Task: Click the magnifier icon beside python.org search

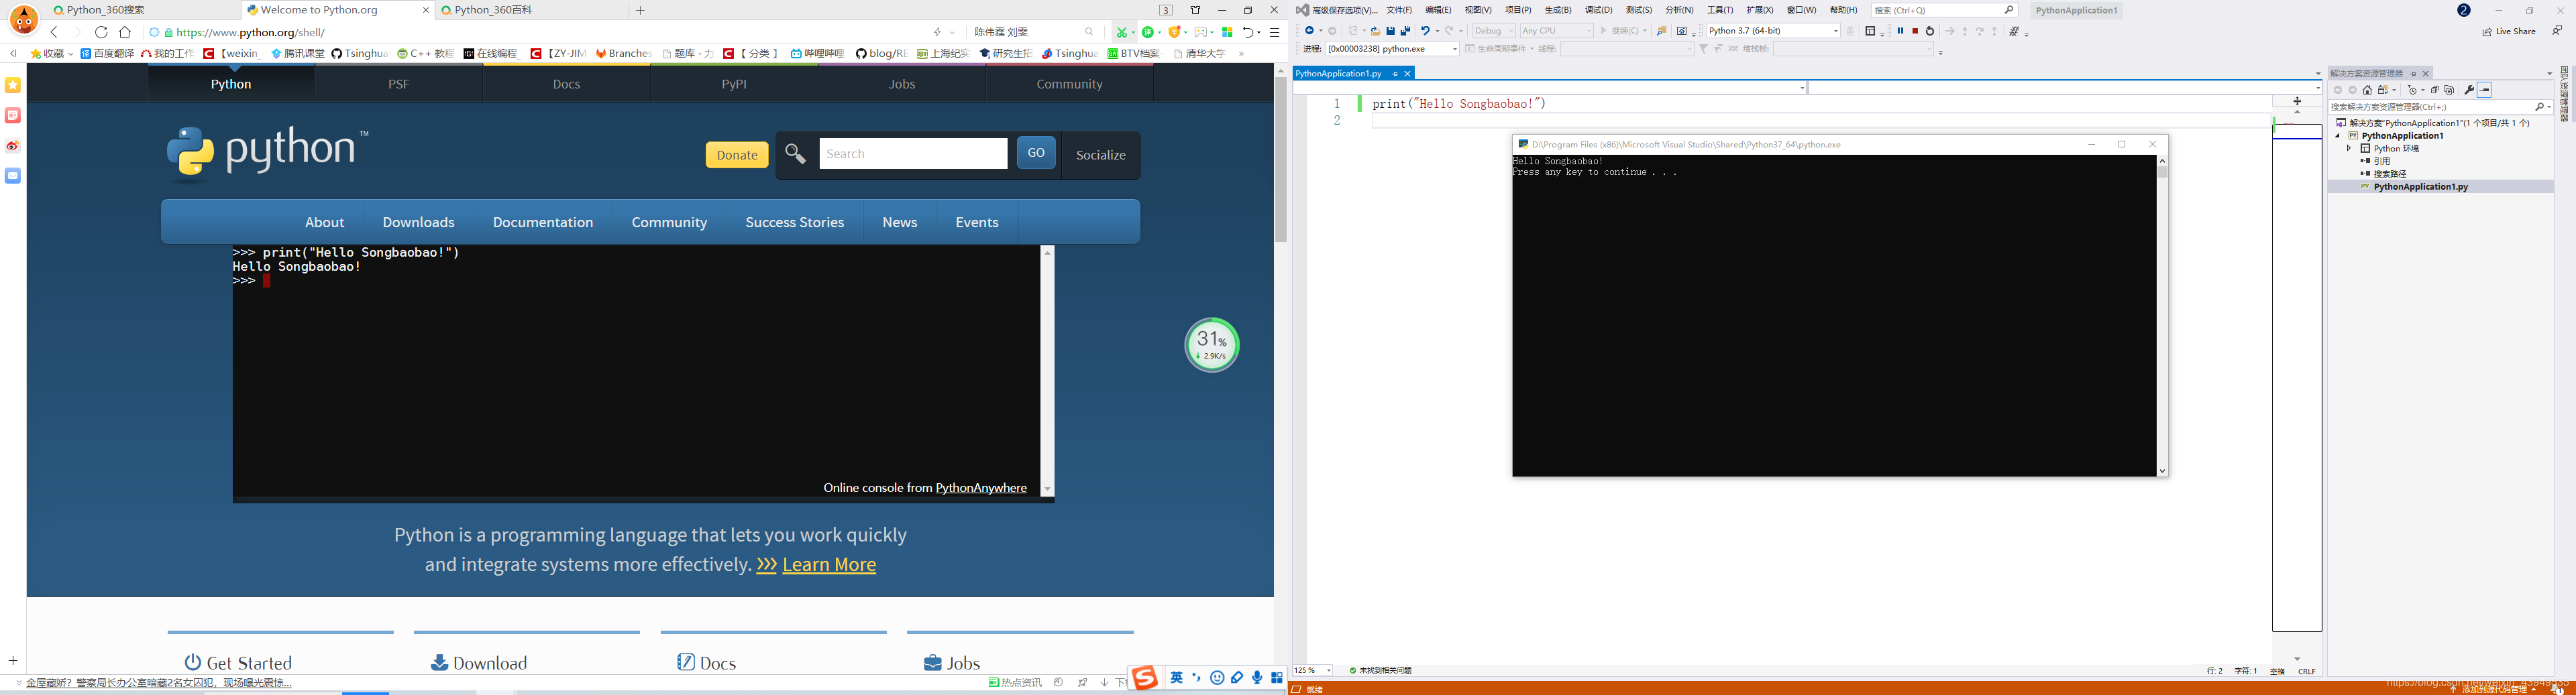Action: click(796, 153)
